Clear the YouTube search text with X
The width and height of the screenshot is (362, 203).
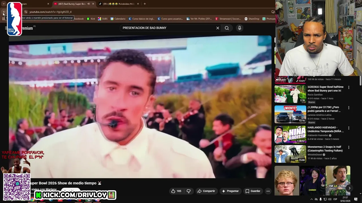pyautogui.click(x=218, y=28)
